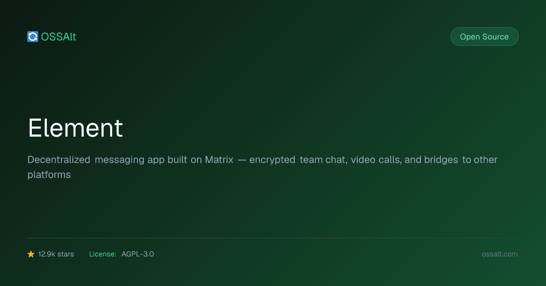Click the Element title heading

(x=76, y=128)
